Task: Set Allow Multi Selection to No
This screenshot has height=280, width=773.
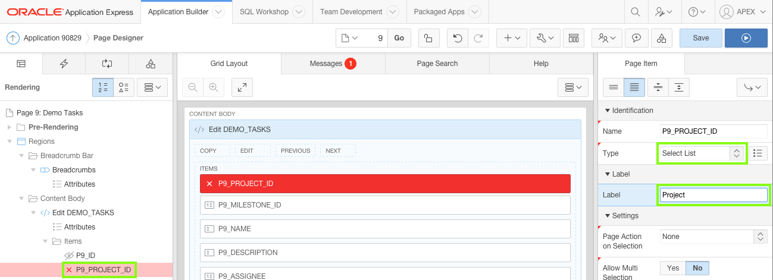Action: tap(697, 268)
